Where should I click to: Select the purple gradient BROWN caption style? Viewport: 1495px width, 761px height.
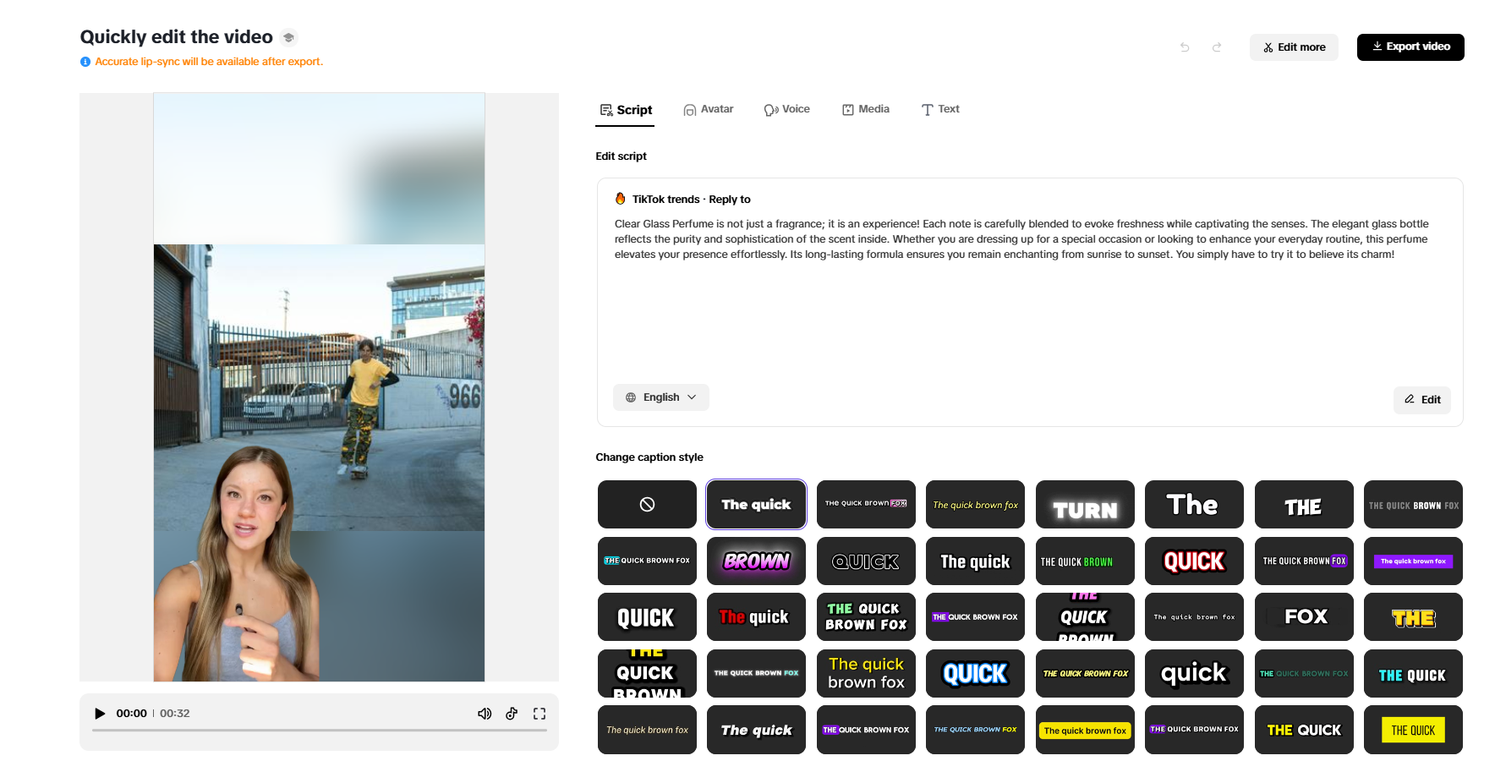pyautogui.click(x=756, y=561)
